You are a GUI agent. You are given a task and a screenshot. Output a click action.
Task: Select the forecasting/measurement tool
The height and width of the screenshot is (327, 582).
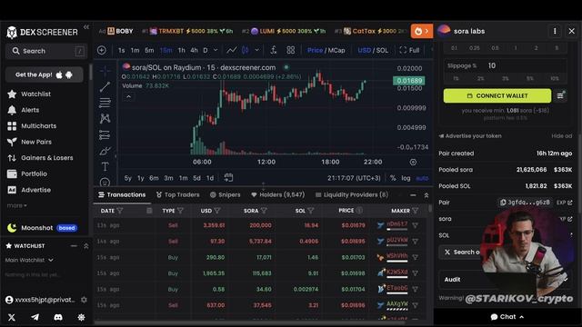point(105,135)
